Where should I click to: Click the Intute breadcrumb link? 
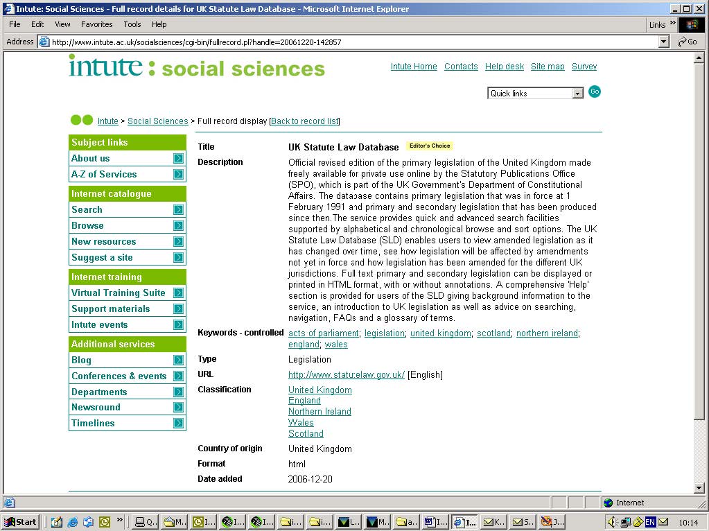[107, 121]
